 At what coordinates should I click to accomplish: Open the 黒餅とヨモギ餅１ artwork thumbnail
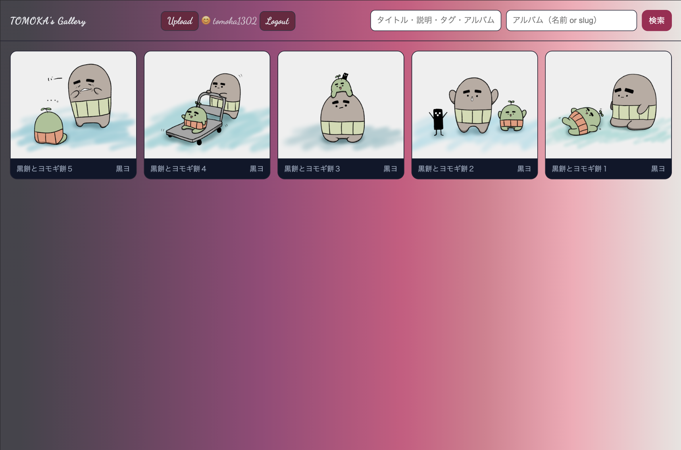608,105
